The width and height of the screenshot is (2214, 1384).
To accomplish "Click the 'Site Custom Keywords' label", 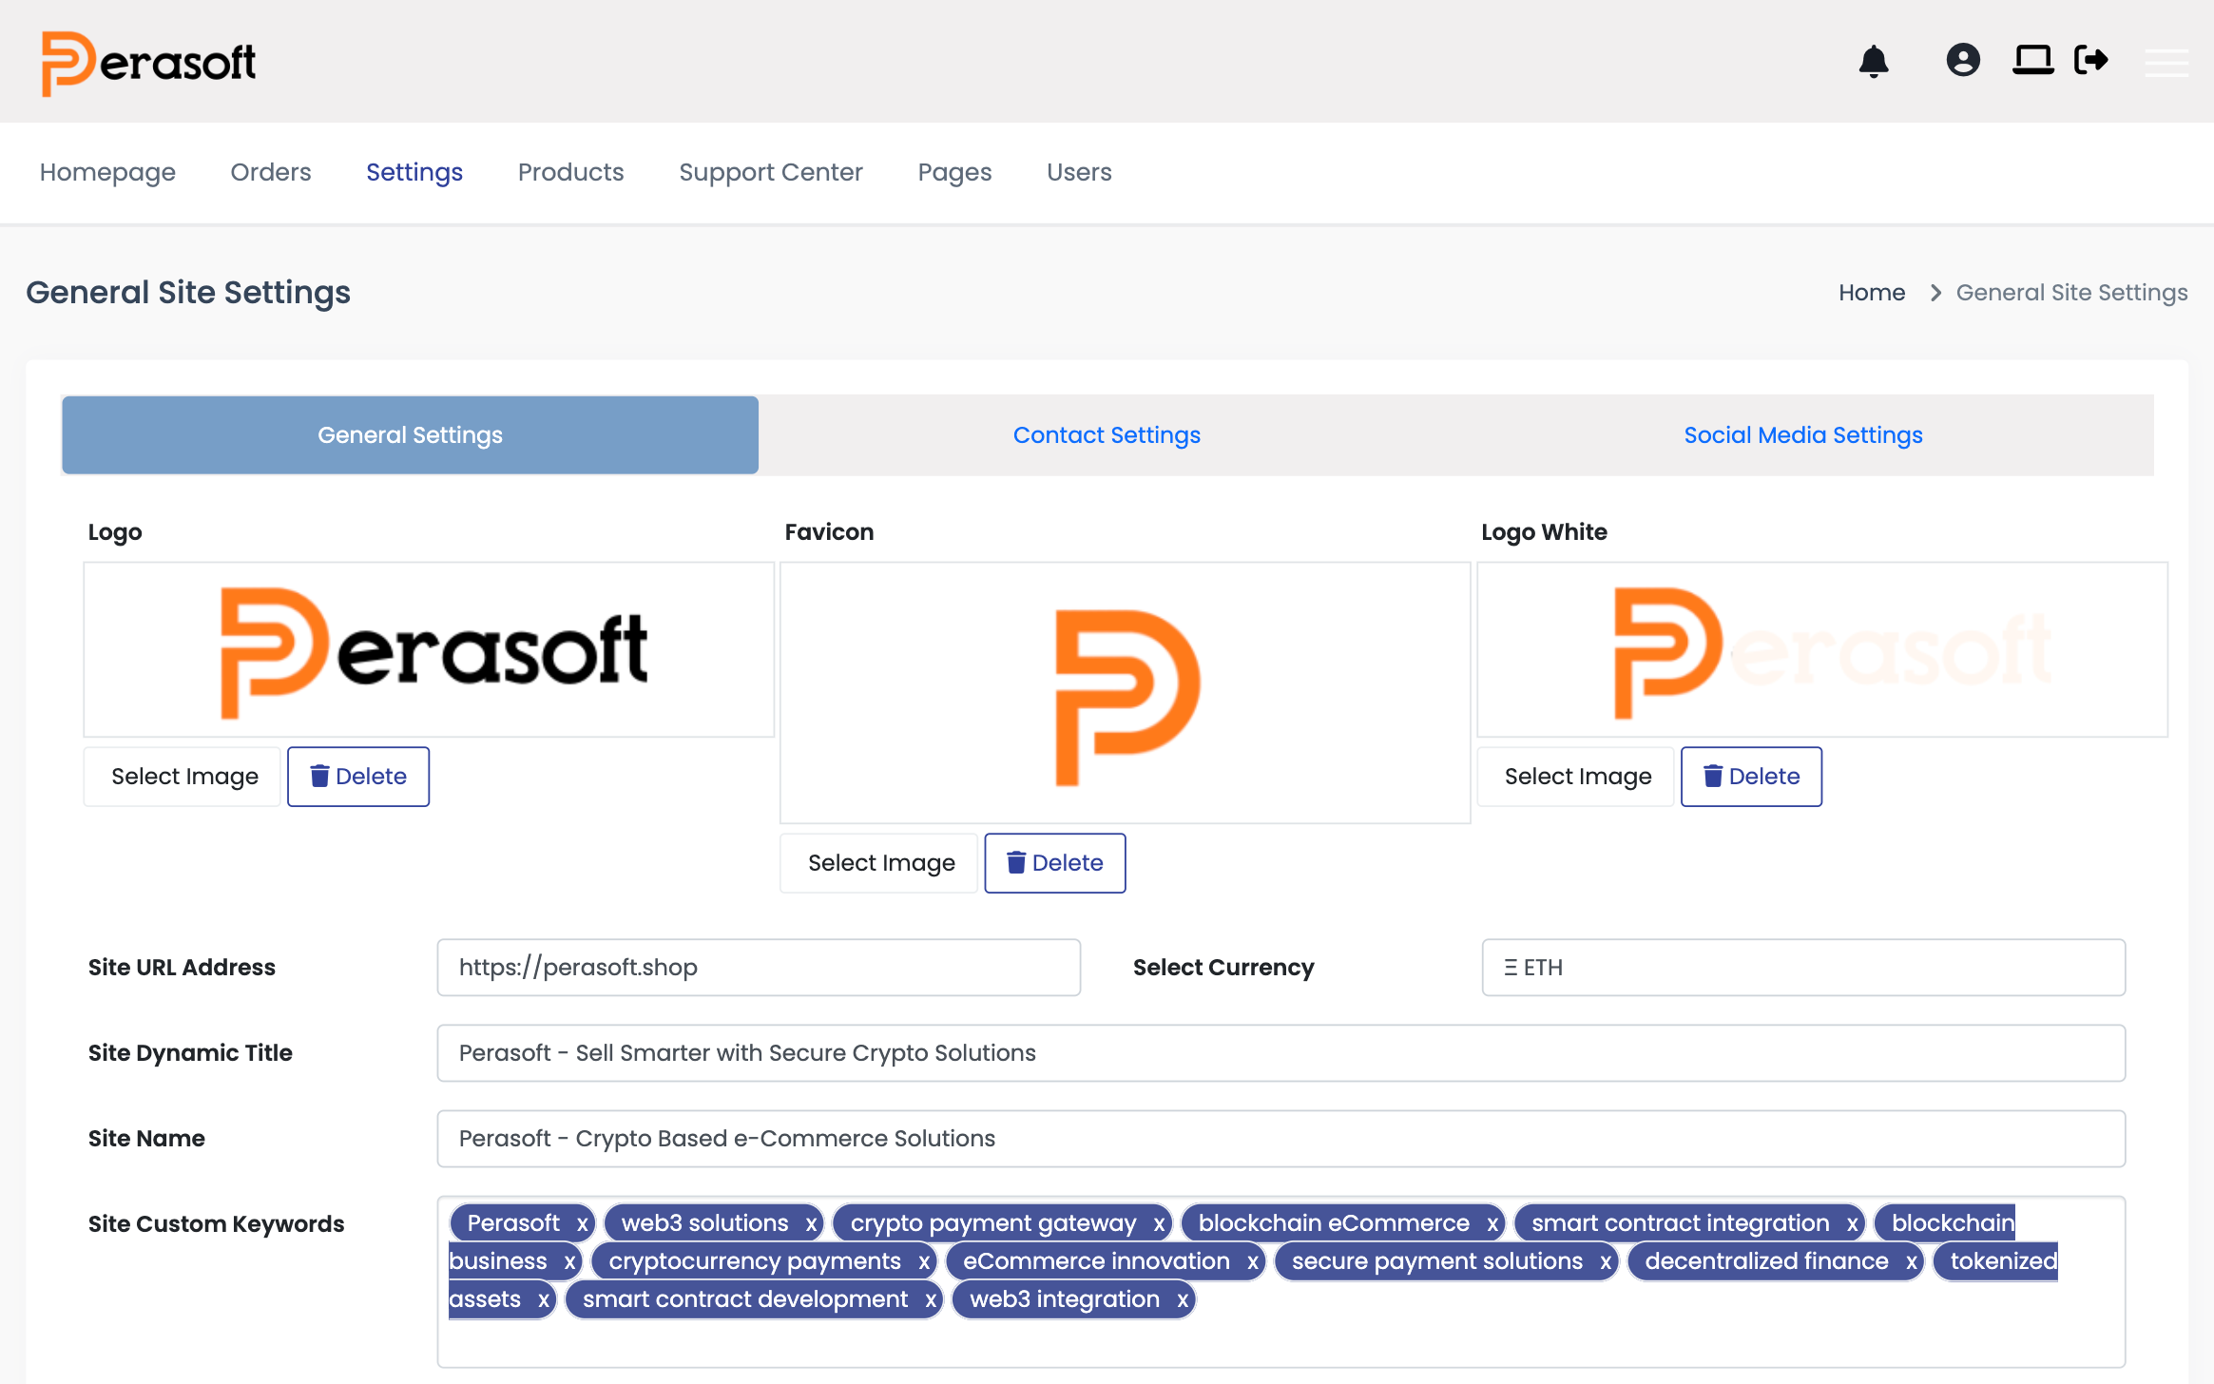I will [x=216, y=1224].
